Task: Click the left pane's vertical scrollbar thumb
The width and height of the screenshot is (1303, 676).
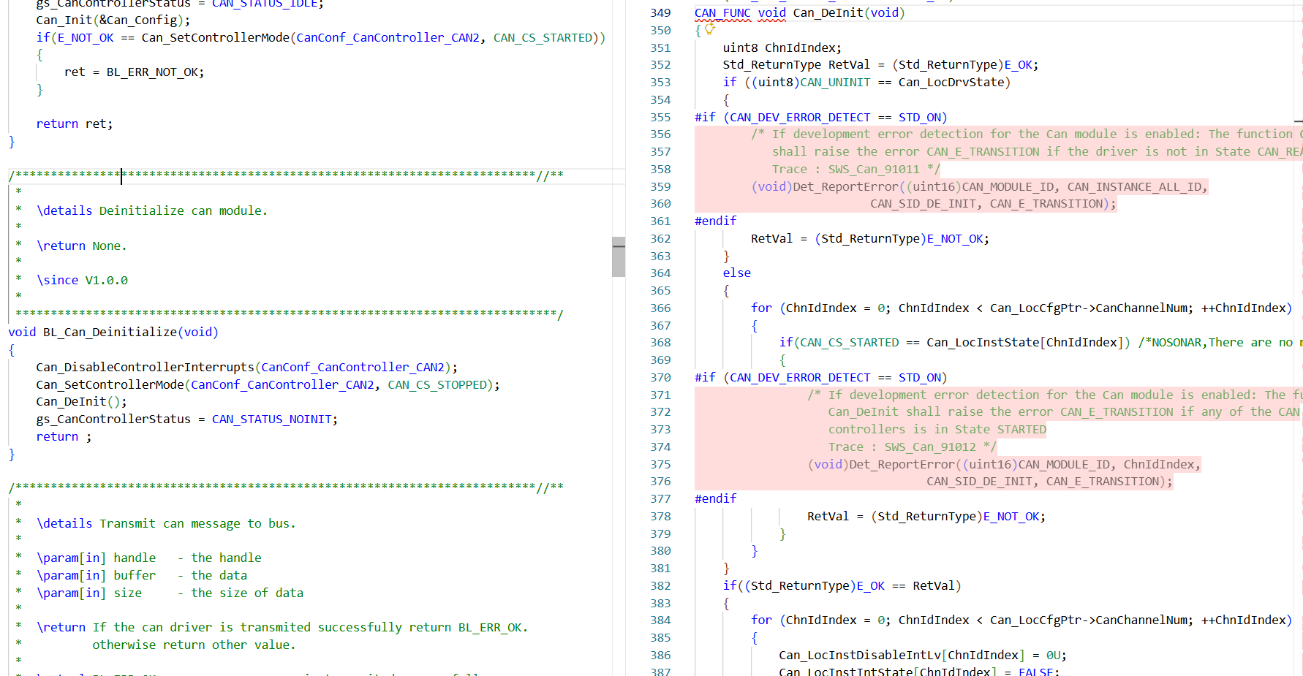Action: pos(619,257)
